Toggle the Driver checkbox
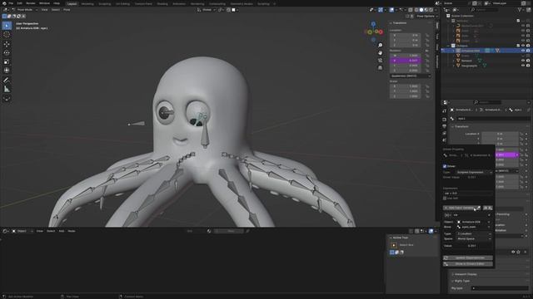 coord(445,166)
